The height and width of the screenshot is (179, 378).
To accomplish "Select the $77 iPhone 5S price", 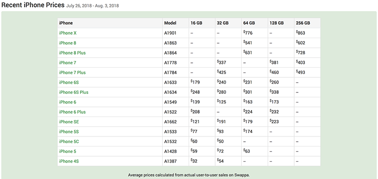I will (x=194, y=132).
